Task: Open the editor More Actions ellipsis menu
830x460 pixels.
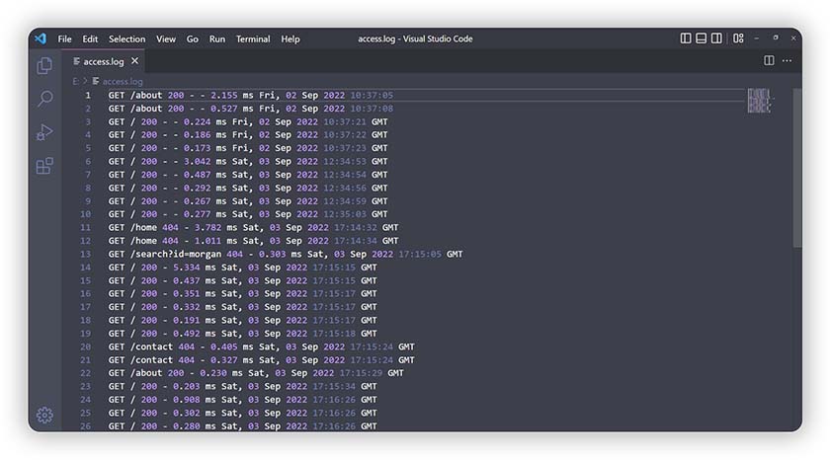Action: tap(788, 61)
